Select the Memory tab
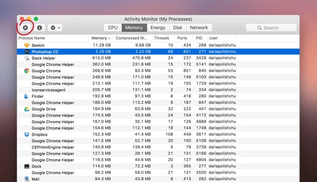The image size is (317, 182). coord(134,28)
